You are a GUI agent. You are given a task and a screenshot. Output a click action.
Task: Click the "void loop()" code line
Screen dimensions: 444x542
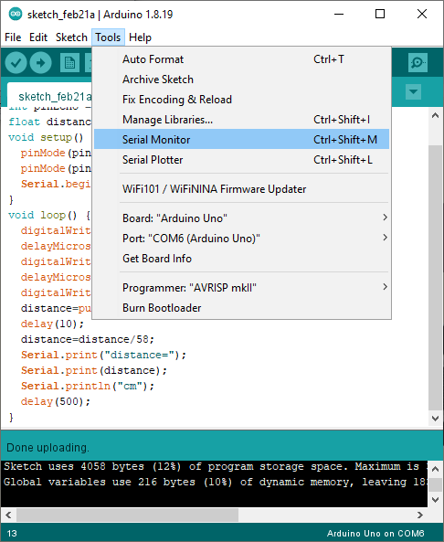(49, 215)
